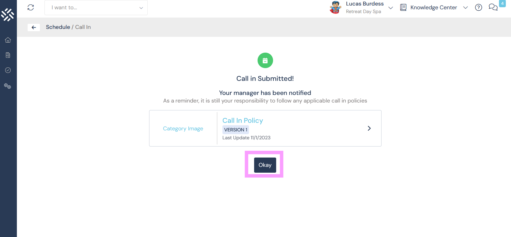Click the Knowledge Center book icon

pos(403,8)
